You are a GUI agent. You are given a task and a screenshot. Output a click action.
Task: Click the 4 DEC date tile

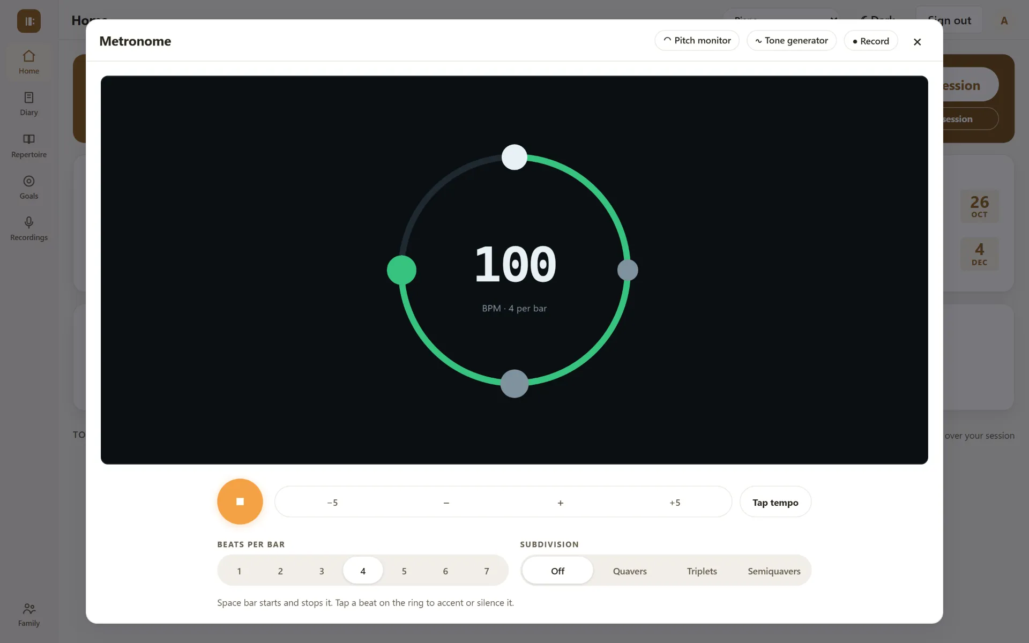tap(979, 254)
